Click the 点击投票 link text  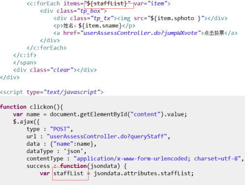click(214, 33)
